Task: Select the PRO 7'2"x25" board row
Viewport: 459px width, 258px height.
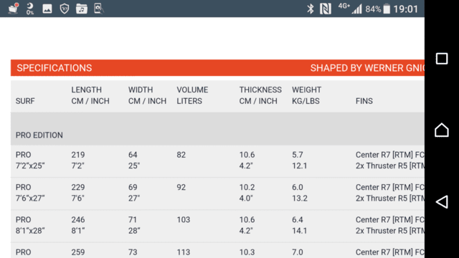Action: (x=217, y=161)
